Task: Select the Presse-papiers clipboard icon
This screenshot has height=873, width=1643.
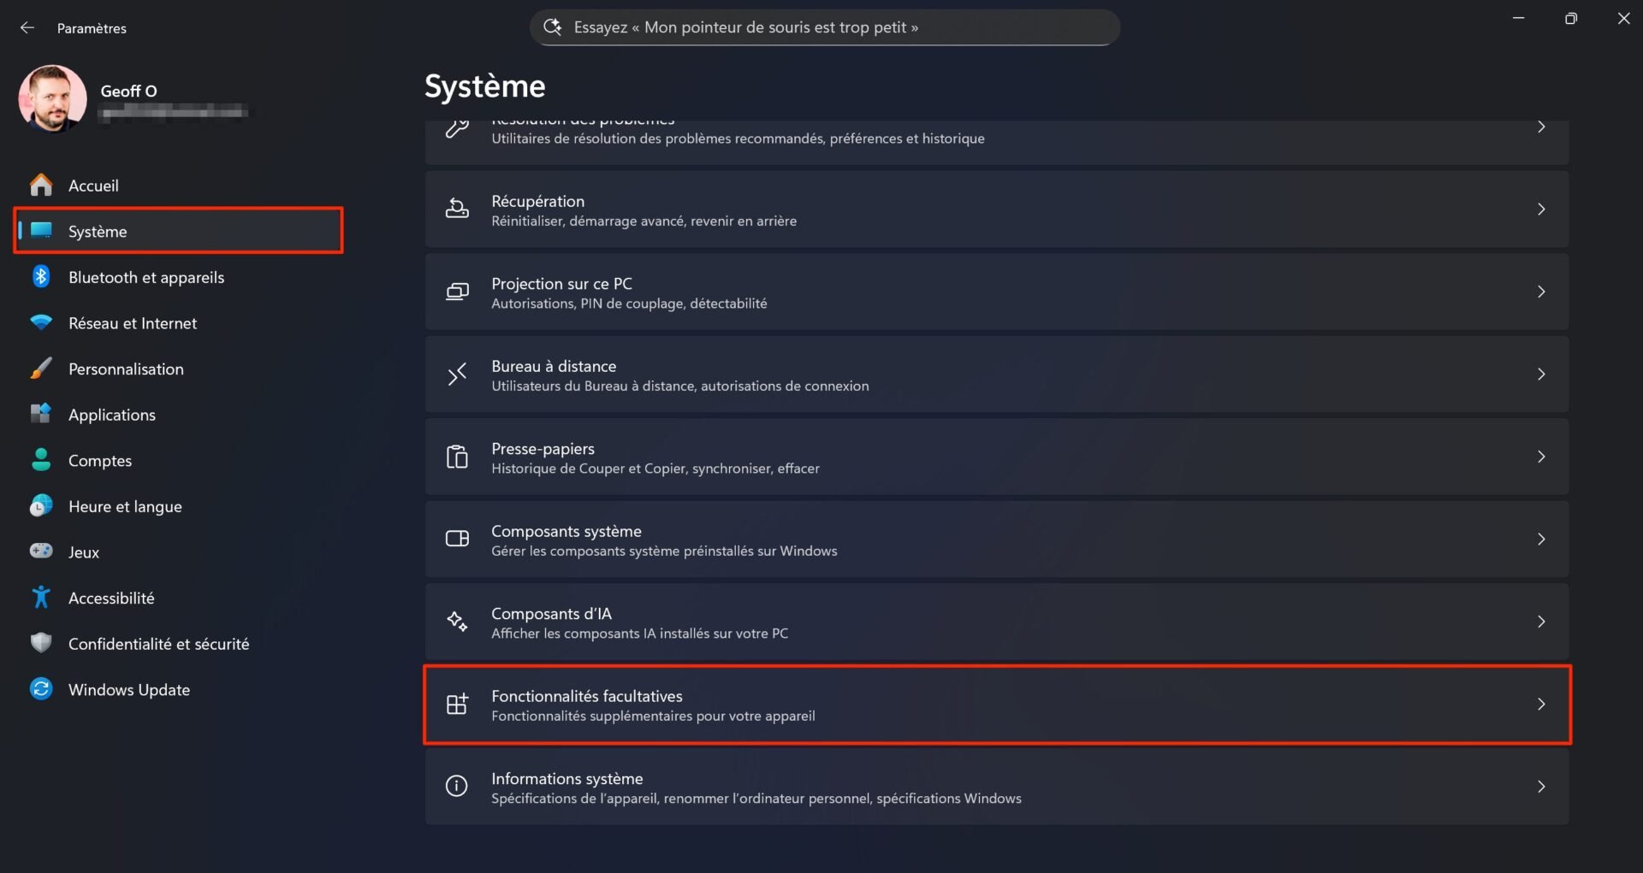Action: [x=457, y=457]
